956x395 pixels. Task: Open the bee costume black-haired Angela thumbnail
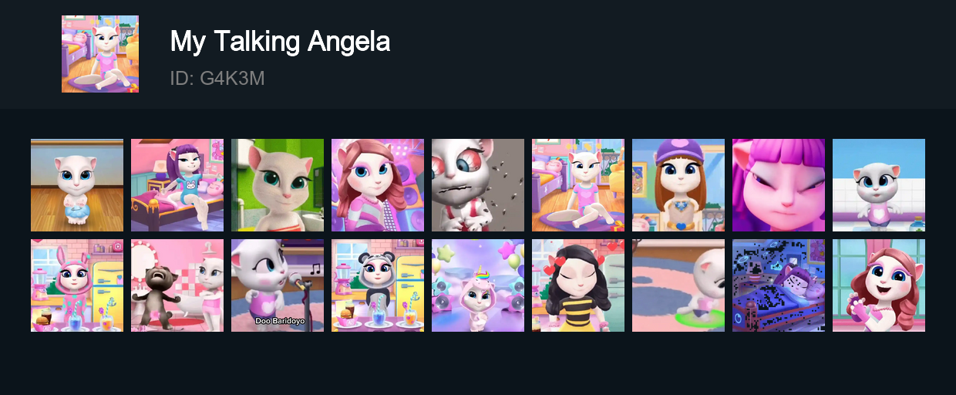[578, 285]
